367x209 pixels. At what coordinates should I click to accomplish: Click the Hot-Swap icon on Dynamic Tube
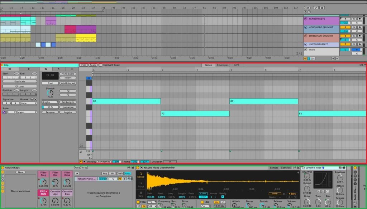(x=340, y=168)
